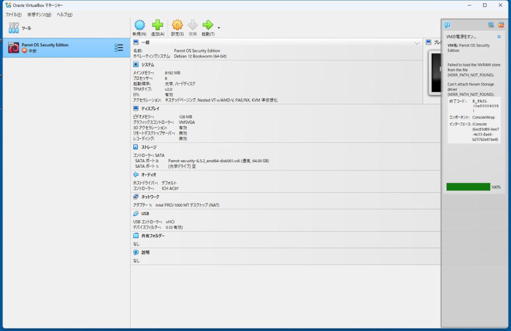Screen dimensions: 511x331
Task: Open the ヘルプ(H) menu
Action: point(64,14)
